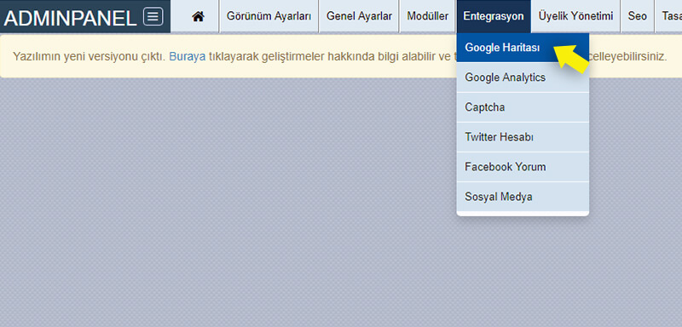Follow the Buraya link in notification
This screenshot has height=327, width=682.
[187, 57]
